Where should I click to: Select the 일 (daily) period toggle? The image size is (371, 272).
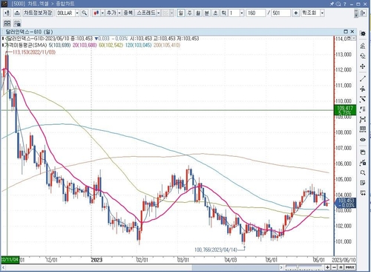coord(181,13)
